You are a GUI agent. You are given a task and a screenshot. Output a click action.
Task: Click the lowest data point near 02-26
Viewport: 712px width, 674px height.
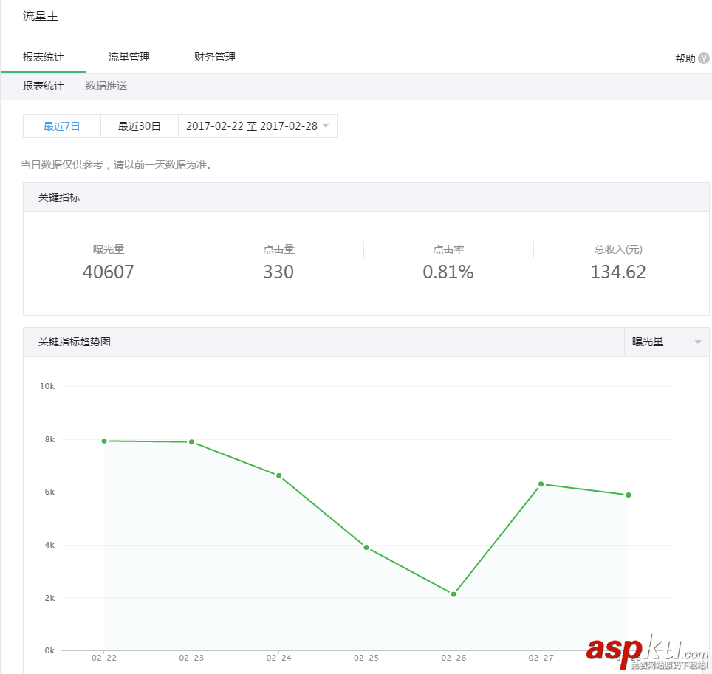click(453, 593)
